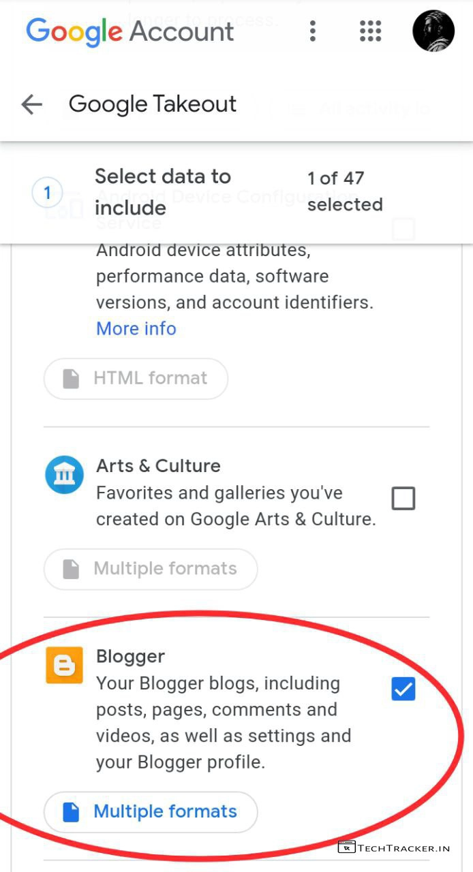Click the step 1 circle indicator
Image resolution: width=473 pixels, height=872 pixels.
tap(47, 193)
